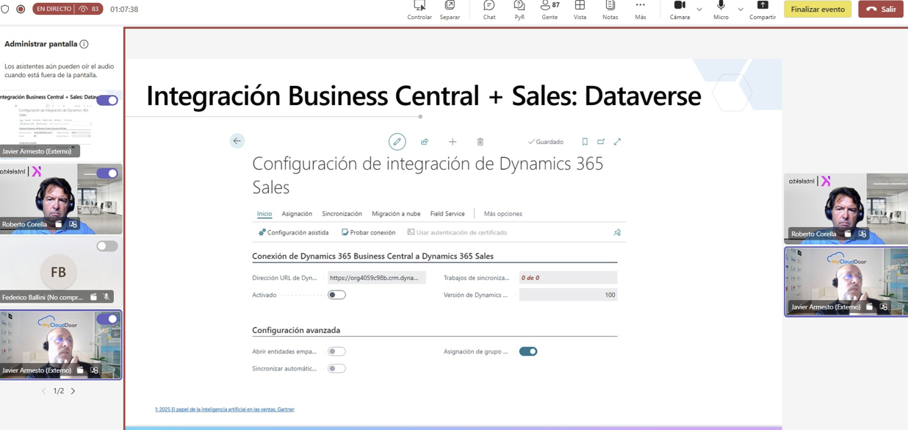This screenshot has height=430, width=908.
Task: Collapse Configuración avanzada section header
Action: pos(296,330)
